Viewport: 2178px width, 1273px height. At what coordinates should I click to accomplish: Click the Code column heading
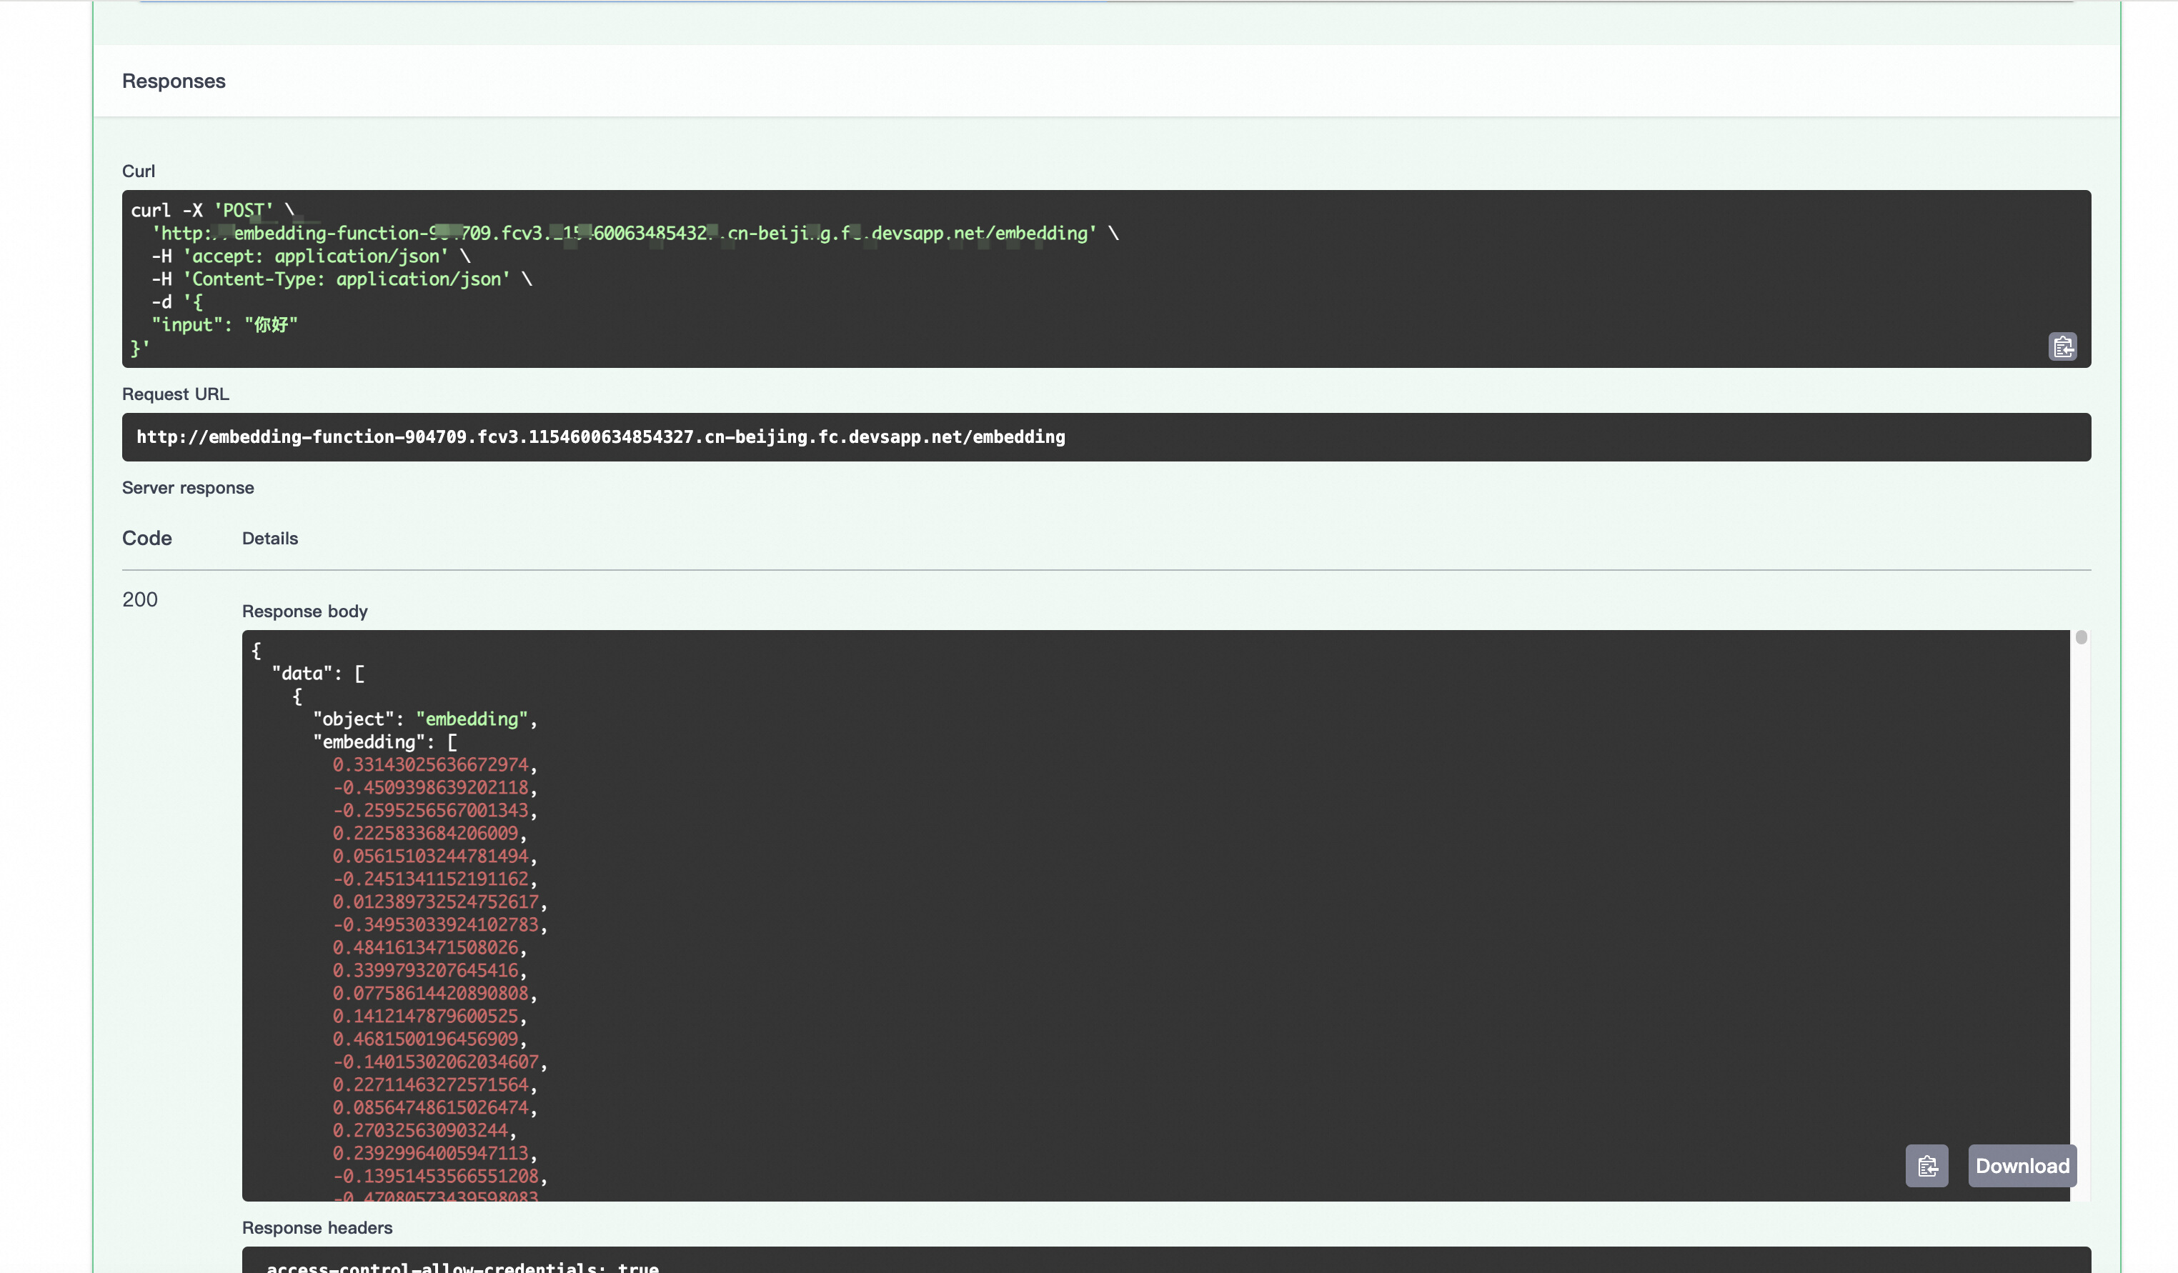(147, 539)
